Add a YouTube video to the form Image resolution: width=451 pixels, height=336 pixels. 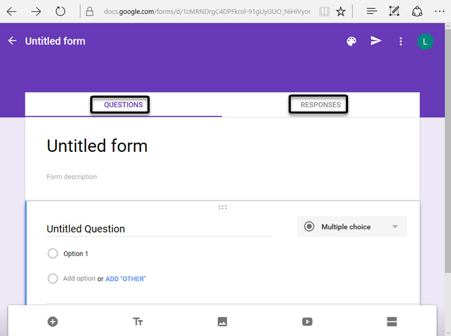coord(307,321)
